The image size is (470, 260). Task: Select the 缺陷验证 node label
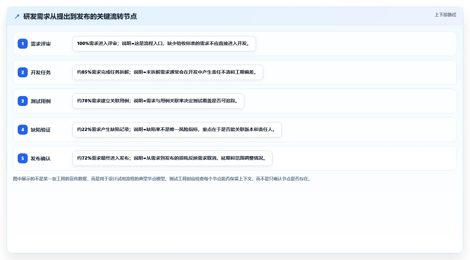coord(41,130)
